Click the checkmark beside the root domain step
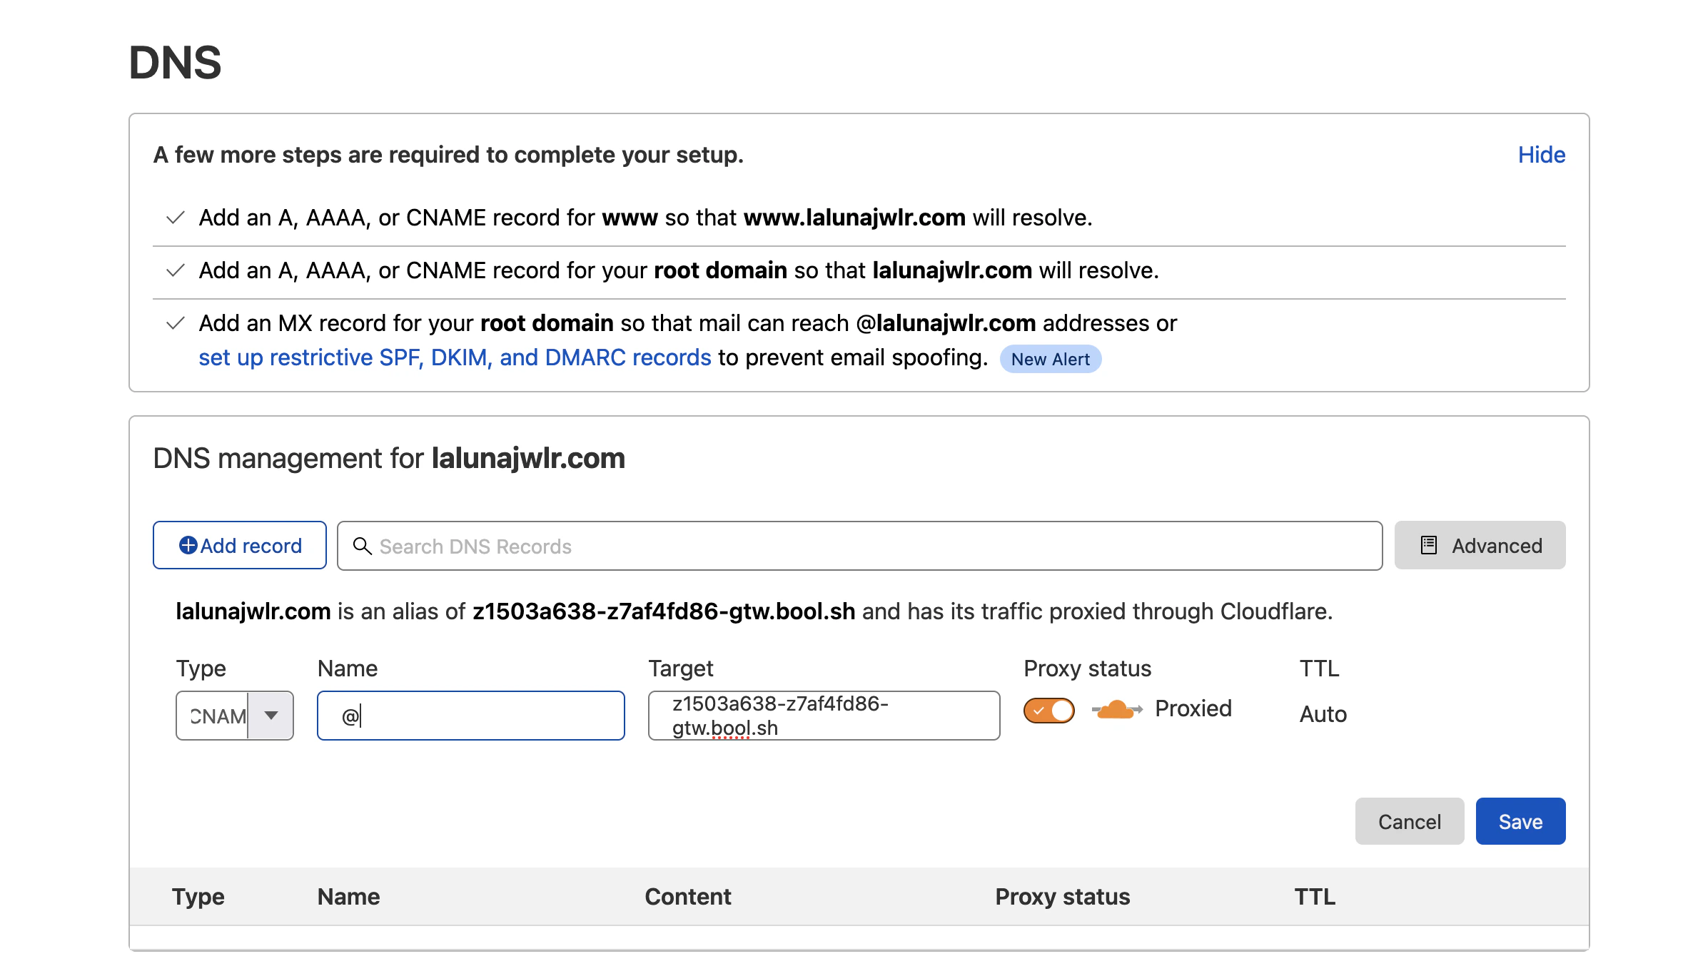1683x966 pixels. tap(173, 270)
